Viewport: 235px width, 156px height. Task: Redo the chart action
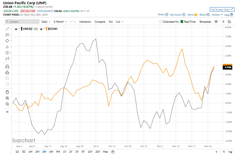7,84
